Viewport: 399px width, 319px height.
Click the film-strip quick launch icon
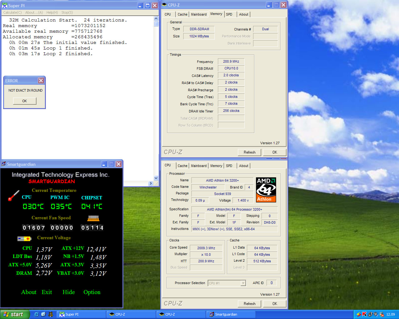pyautogui.click(x=50, y=314)
